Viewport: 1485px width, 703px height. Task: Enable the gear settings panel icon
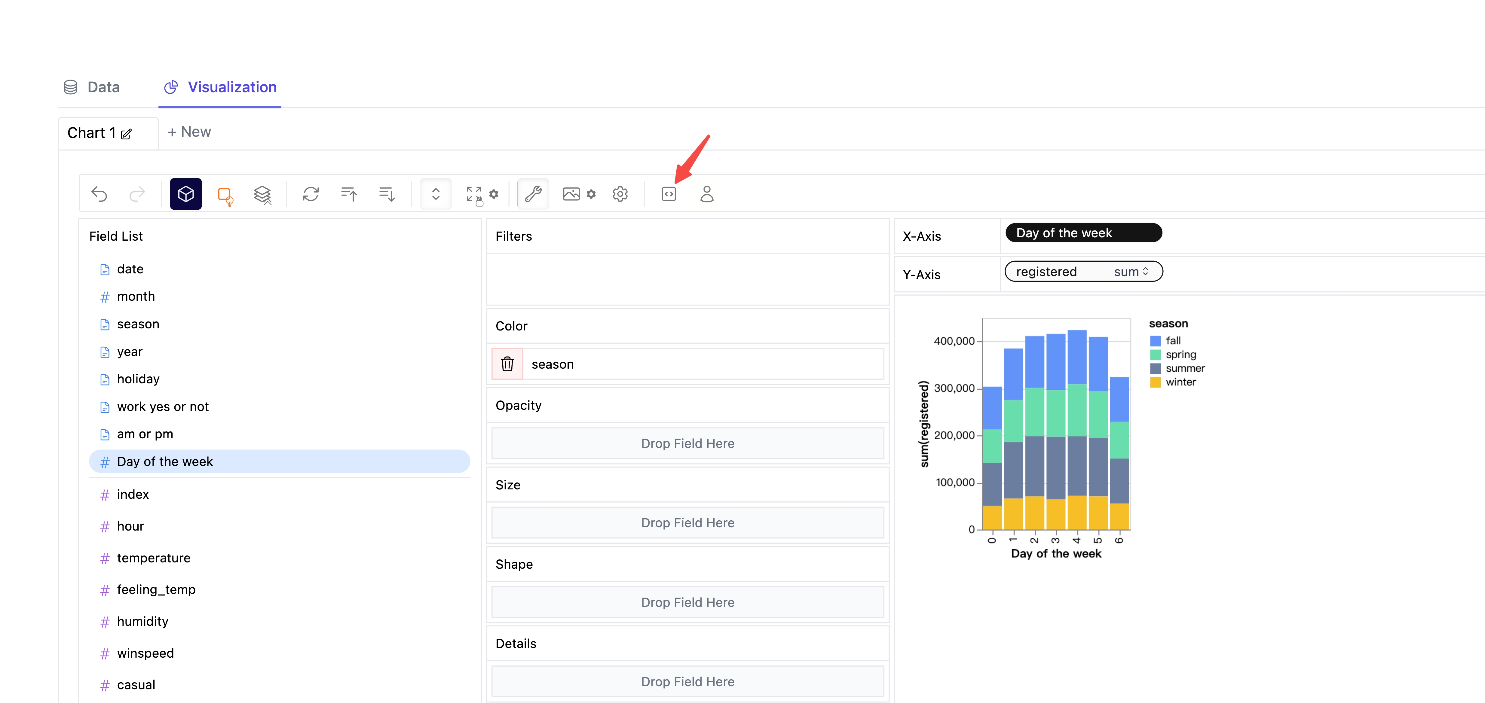point(620,194)
